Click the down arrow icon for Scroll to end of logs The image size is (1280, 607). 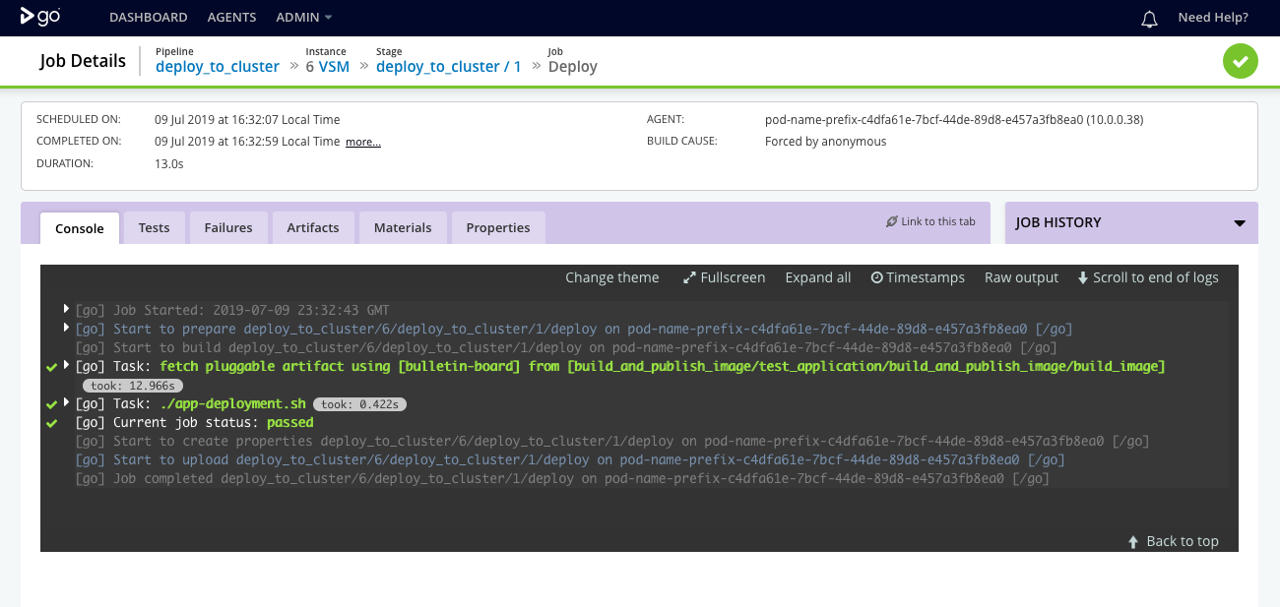tap(1083, 278)
